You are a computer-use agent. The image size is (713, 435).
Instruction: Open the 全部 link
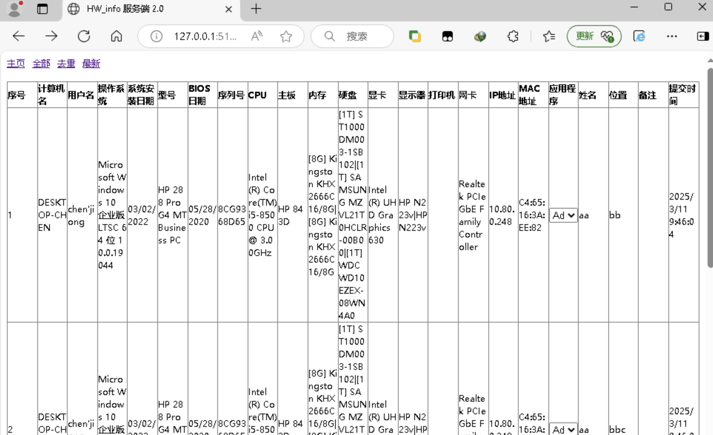41,64
